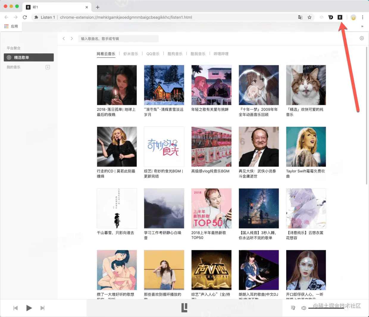This screenshot has width=369, height=317.
Task: Open 奇妙的食光BGM playlist cover
Action: pyautogui.click(x=164, y=147)
